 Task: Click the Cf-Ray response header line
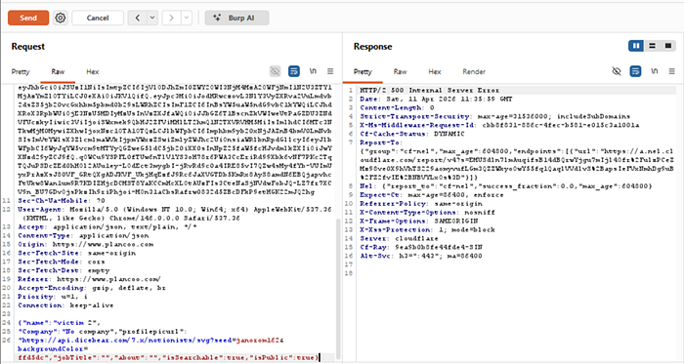pyautogui.click(x=420, y=247)
